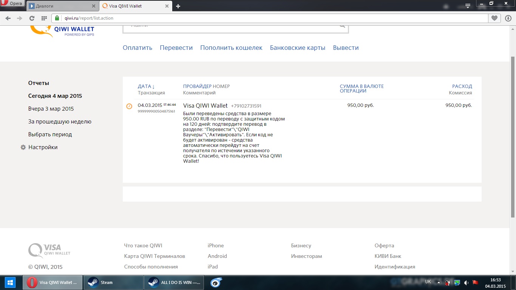Viewport: 516px width, 290px height.
Task: Click the network connection tray icon
Action: pos(457,282)
